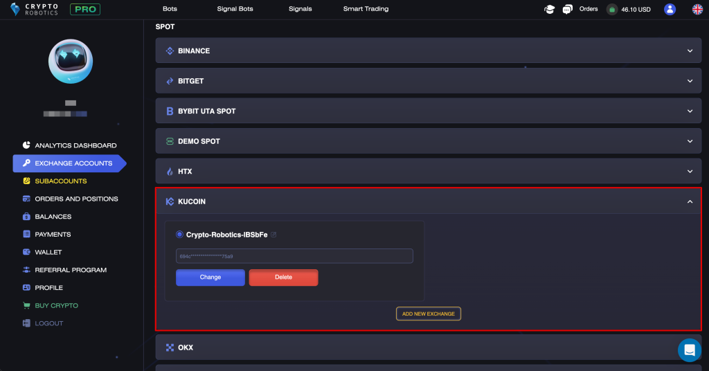Click the masked API key field
The width and height of the screenshot is (709, 371).
[x=294, y=256]
